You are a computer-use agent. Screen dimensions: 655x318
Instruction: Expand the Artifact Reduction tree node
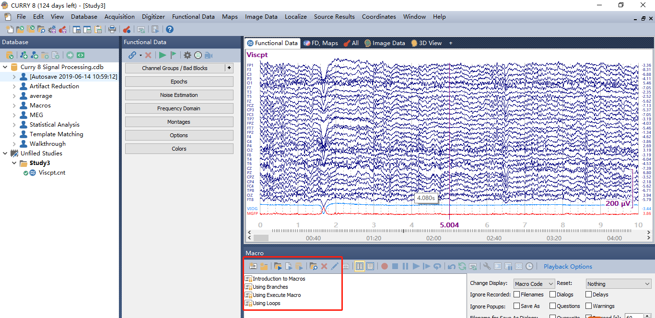(x=14, y=86)
